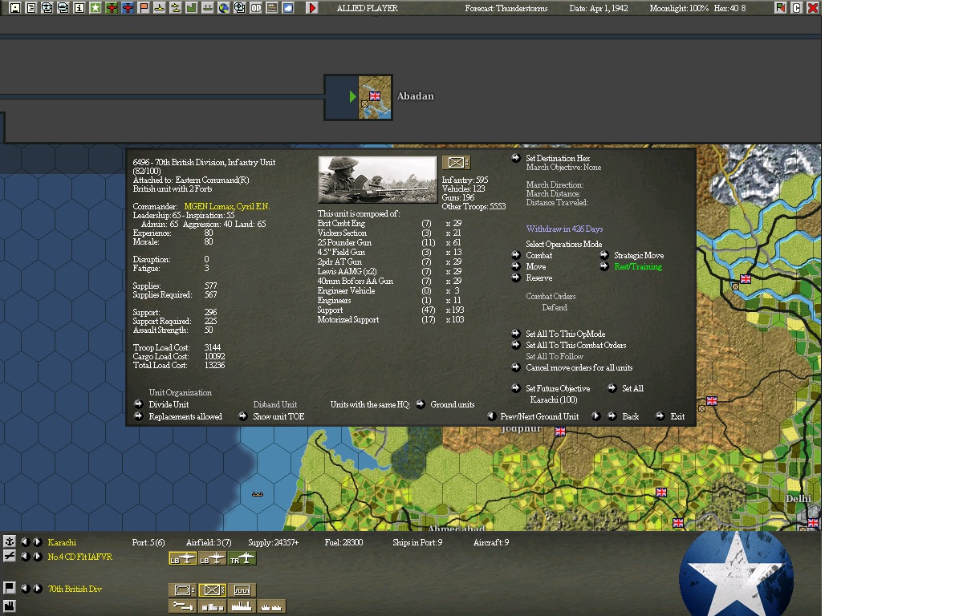Click the orange flag toolbar icon

pyautogui.click(x=144, y=8)
